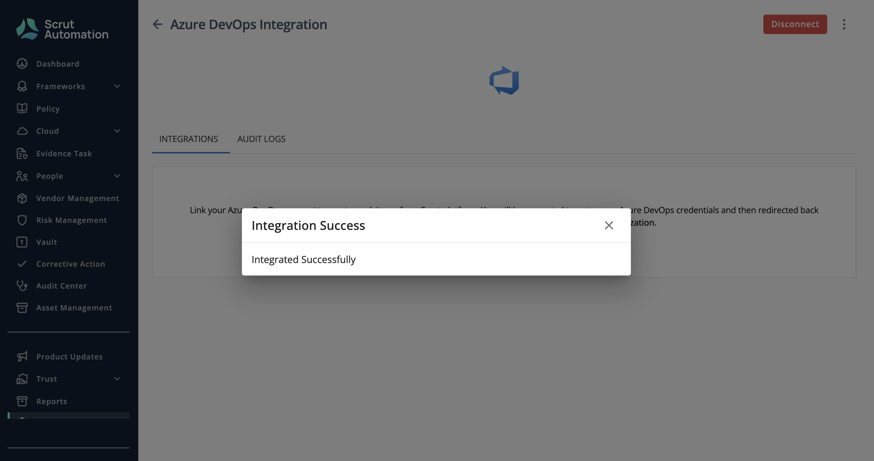The height and width of the screenshot is (461, 874).
Task: Expand the Frameworks menu chevron
Action: click(x=117, y=86)
